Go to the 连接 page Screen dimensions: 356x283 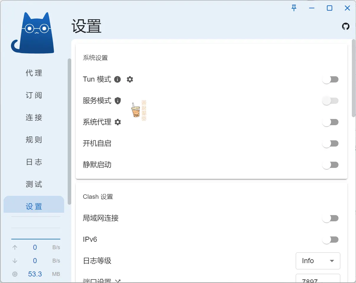point(34,117)
